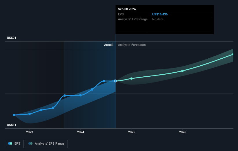Screen dimensions: 238x151
Task: Click the EPS data point at 2024
Action: (x=81, y=95)
